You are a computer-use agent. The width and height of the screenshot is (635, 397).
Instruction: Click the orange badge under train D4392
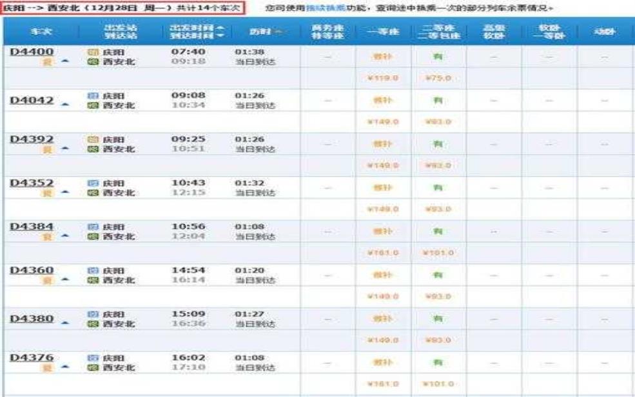coord(46,150)
